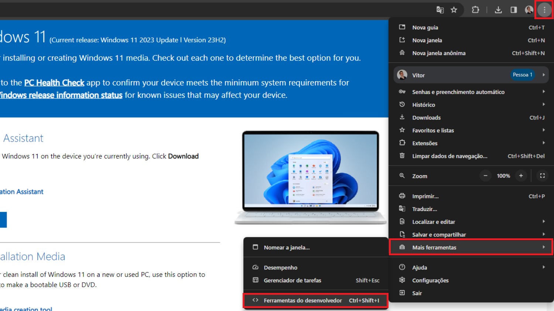Image resolution: width=554 pixels, height=311 pixels.
Task: Expand Favoritos e listas submenu
Action: (x=471, y=130)
